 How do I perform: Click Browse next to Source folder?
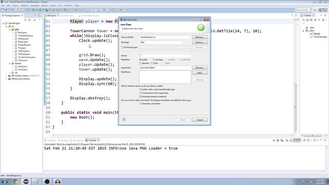(x=200, y=37)
